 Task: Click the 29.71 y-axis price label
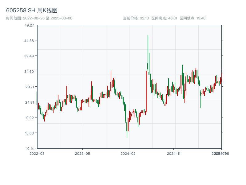(30, 87)
